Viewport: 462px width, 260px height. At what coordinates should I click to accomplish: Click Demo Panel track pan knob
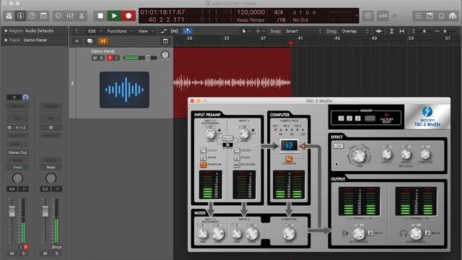[x=165, y=55]
